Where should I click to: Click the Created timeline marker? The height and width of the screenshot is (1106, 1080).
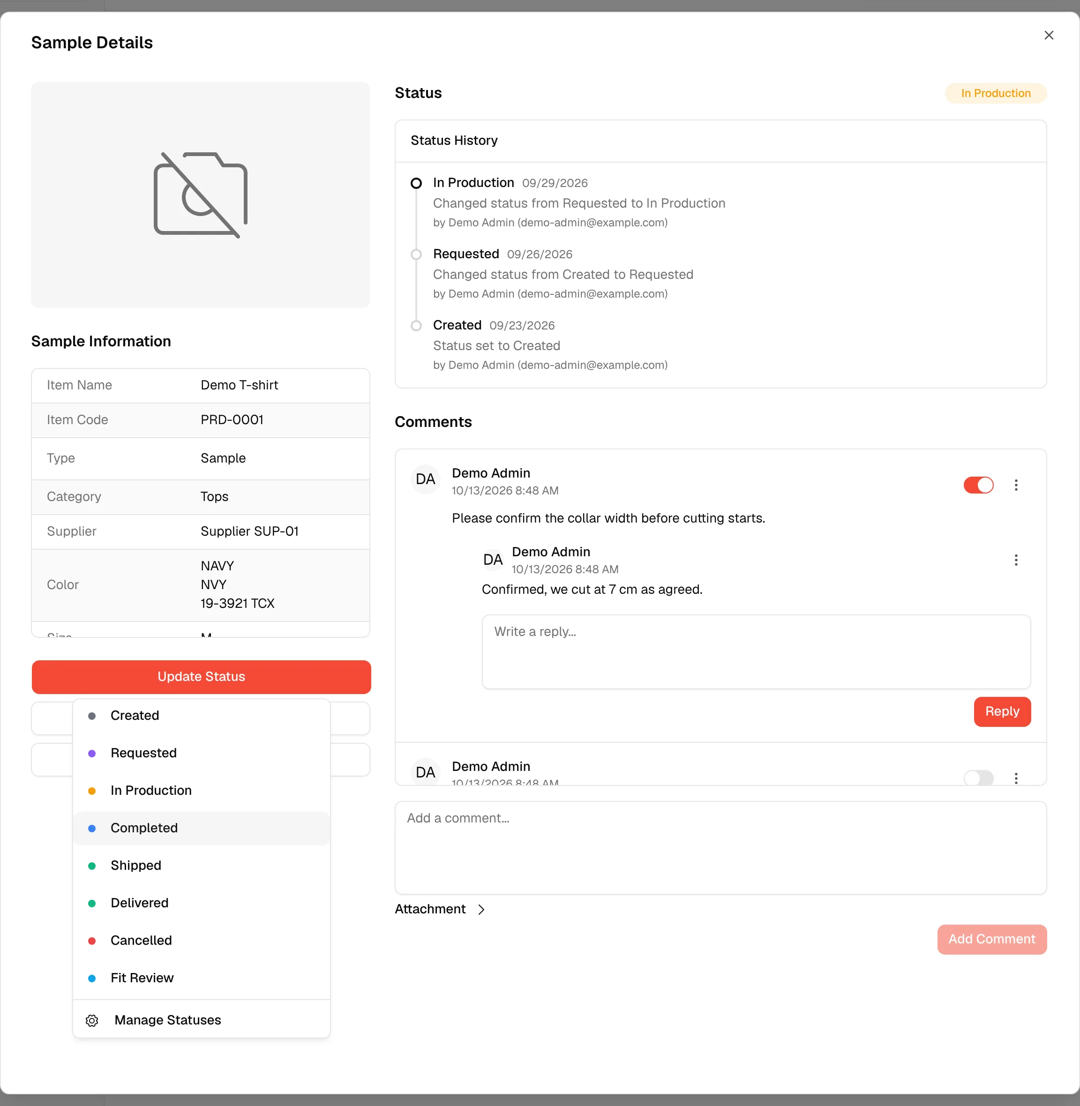pyautogui.click(x=416, y=326)
